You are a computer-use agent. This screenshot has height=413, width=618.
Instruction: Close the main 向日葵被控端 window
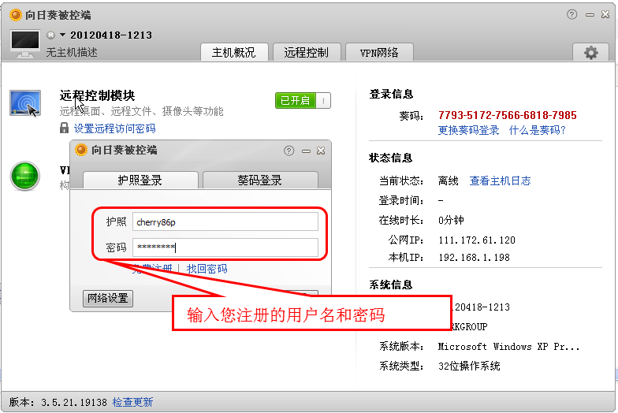pos(605,14)
